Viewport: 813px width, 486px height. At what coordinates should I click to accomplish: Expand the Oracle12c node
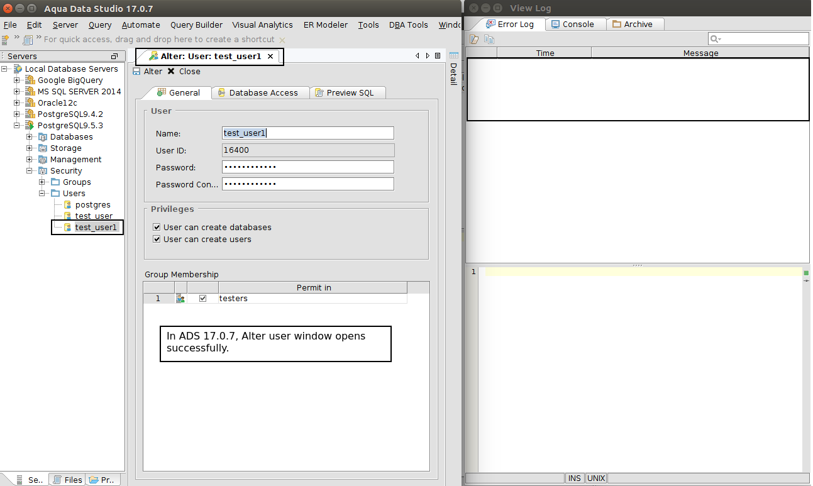pos(17,103)
